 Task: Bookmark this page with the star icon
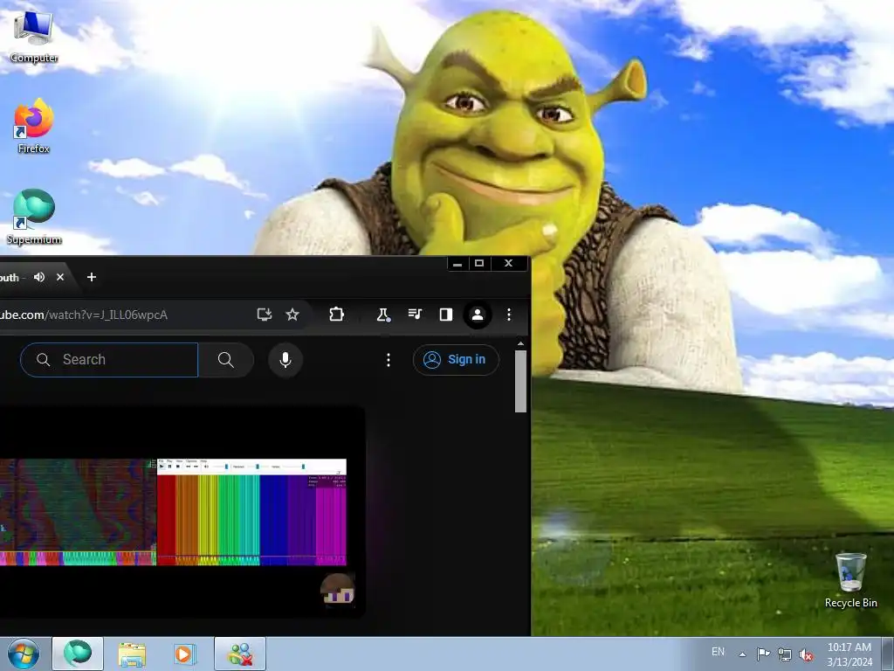pyautogui.click(x=292, y=315)
